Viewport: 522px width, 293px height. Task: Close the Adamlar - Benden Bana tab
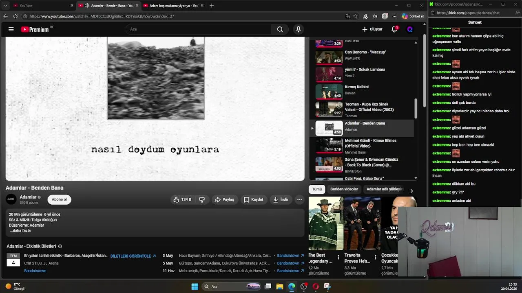[x=137, y=6]
